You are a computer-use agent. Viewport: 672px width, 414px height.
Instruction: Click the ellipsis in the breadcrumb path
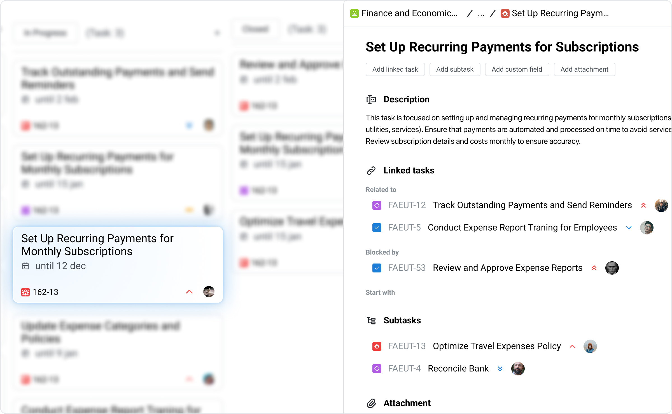pos(481,14)
